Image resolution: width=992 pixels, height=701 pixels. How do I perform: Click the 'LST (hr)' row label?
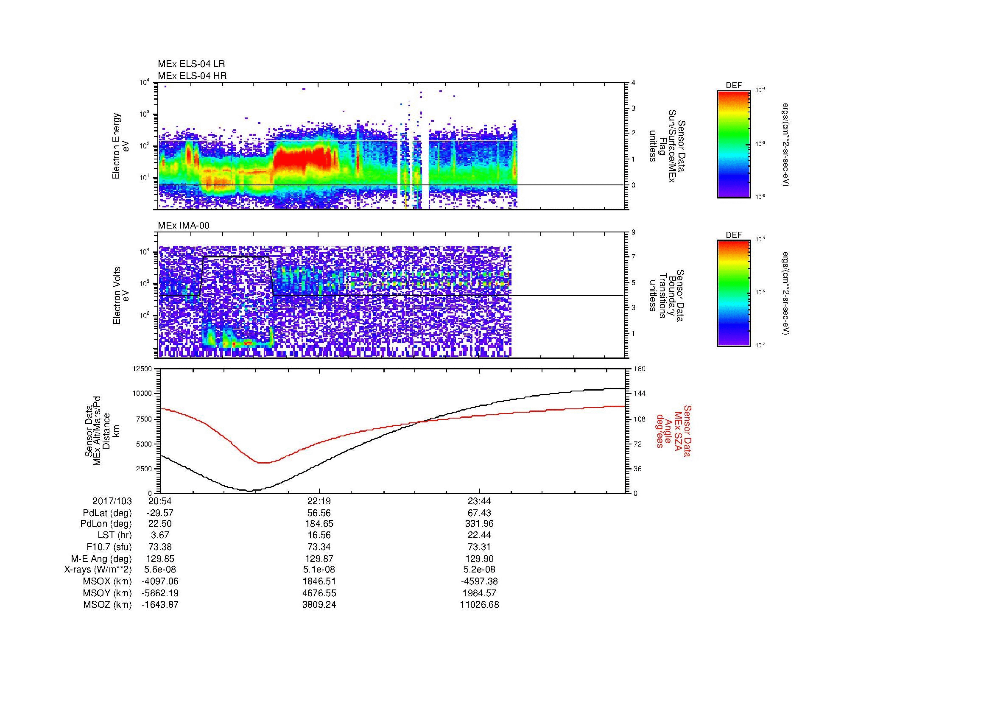[x=115, y=535]
